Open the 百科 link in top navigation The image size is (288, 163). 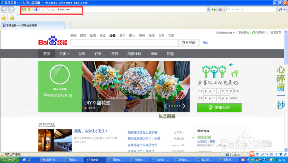pyautogui.click(x=161, y=36)
